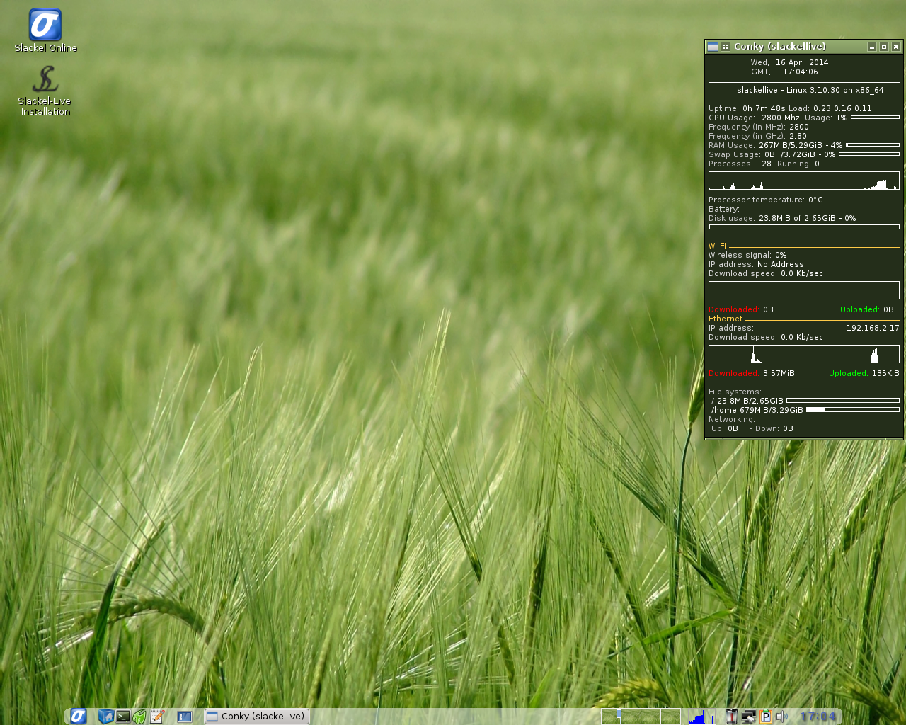Image resolution: width=906 pixels, height=725 pixels.
Task: Switch to the first workspace in the pager
Action: (x=611, y=717)
